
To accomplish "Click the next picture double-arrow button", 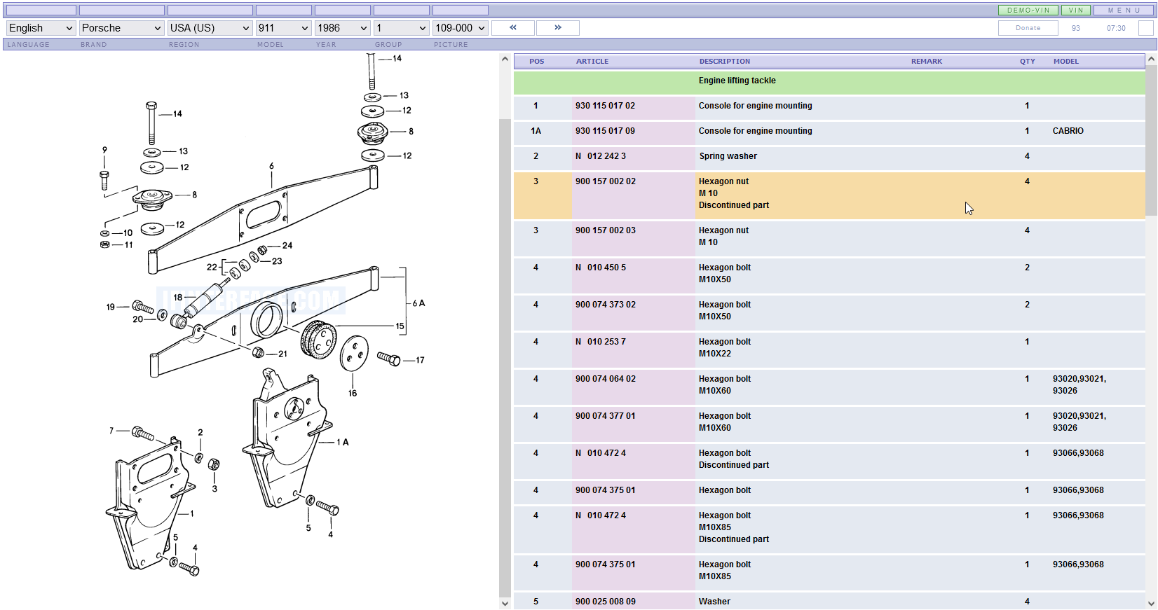I will click(x=557, y=28).
